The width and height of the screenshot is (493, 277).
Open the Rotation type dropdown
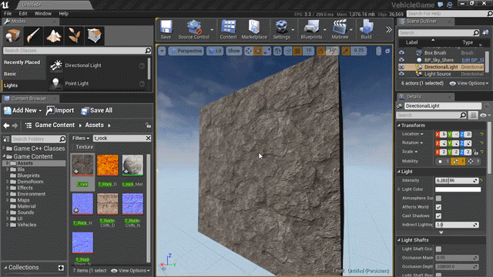point(413,143)
